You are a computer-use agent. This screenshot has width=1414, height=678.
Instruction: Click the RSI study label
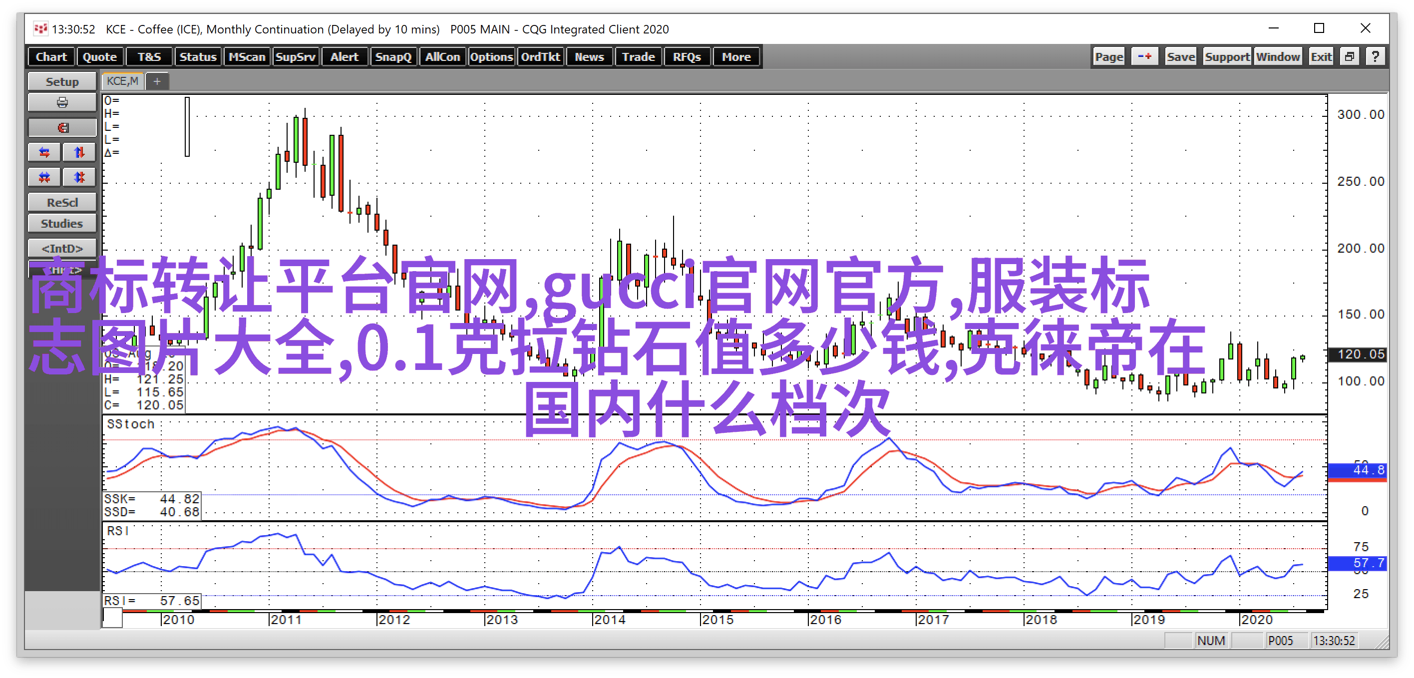118,531
